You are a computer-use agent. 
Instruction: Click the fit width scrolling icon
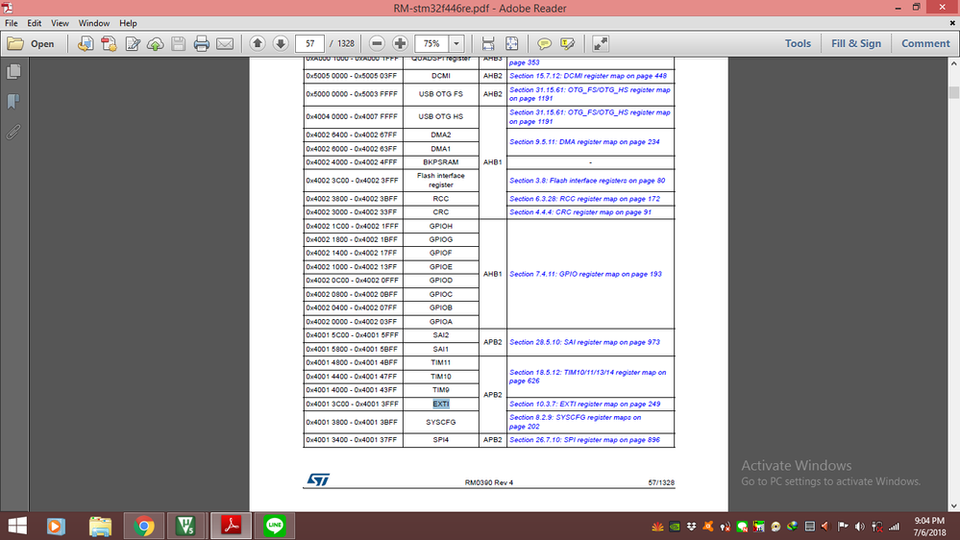488,43
